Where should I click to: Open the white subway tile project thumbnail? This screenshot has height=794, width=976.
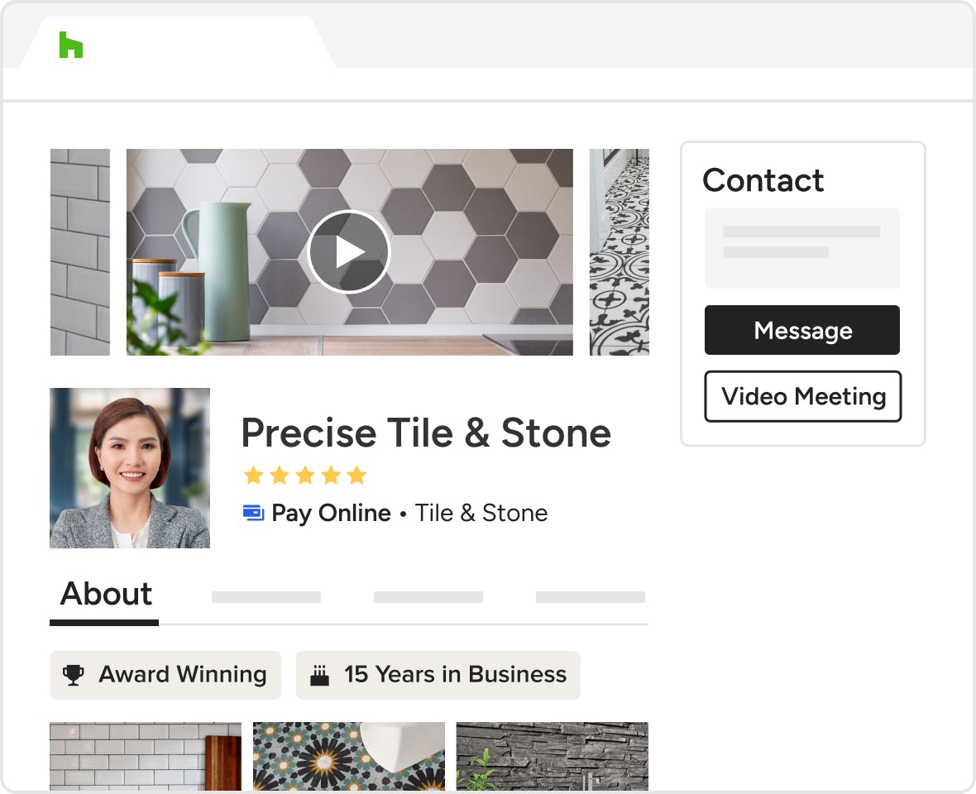(146, 756)
